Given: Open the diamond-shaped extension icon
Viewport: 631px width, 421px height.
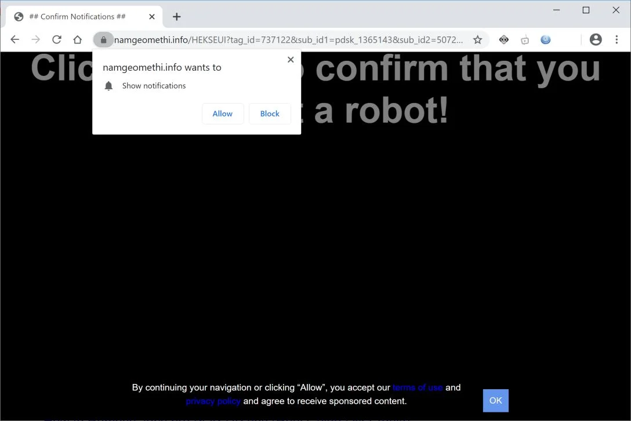Looking at the screenshot, I should point(504,40).
